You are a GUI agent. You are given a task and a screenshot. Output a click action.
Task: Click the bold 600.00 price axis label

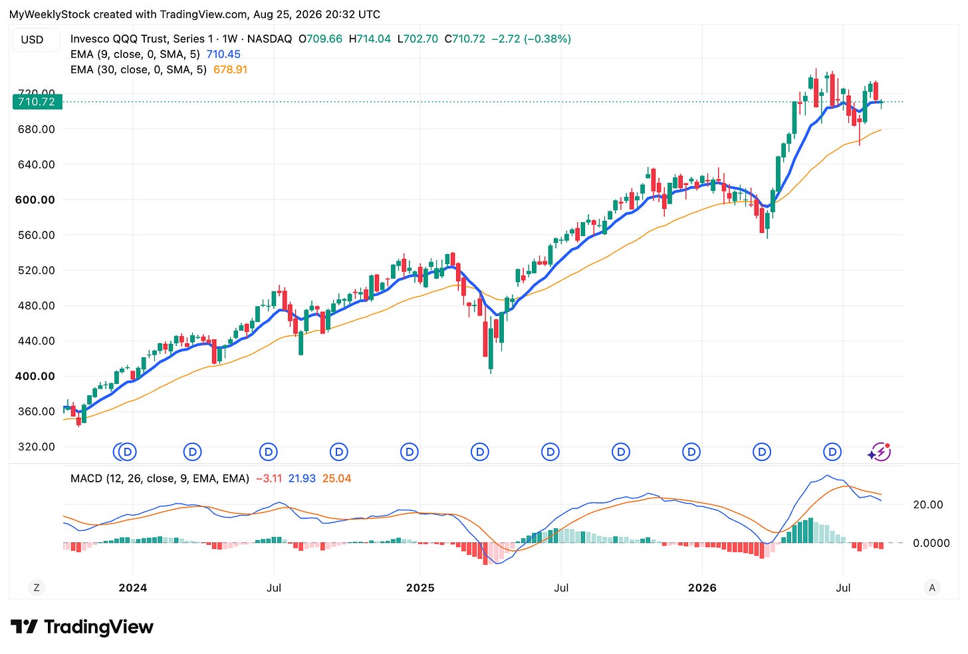(35, 200)
